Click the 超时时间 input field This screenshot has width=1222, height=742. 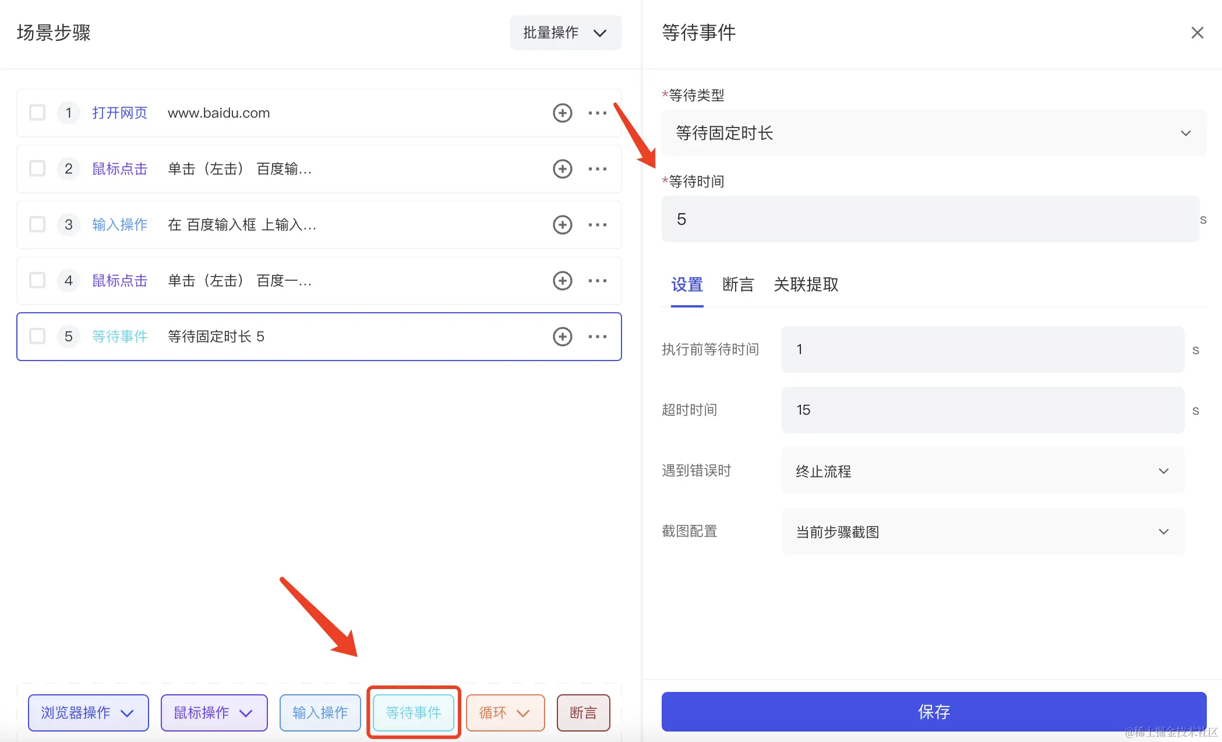pyautogui.click(x=983, y=410)
